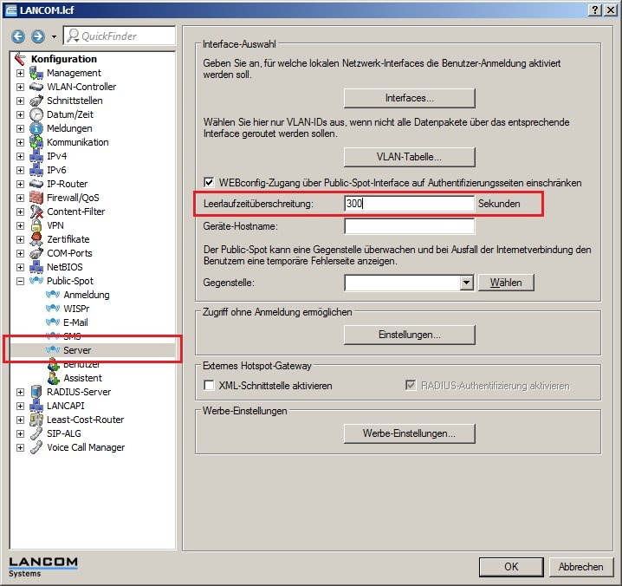Viewport: 622px width, 586px height.
Task: Expand the Management tree node
Action: tap(20, 73)
